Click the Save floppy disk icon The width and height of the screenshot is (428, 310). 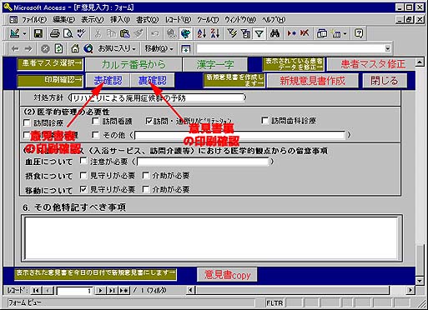[x=38, y=33]
